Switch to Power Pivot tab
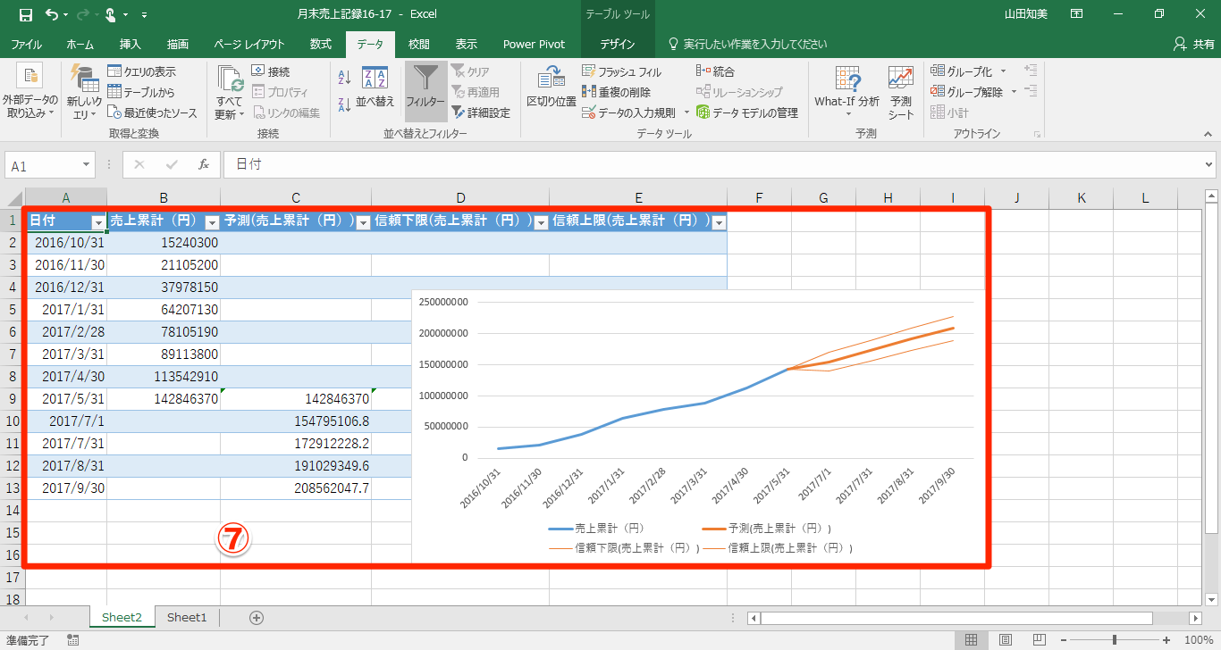The image size is (1221, 650). (534, 44)
